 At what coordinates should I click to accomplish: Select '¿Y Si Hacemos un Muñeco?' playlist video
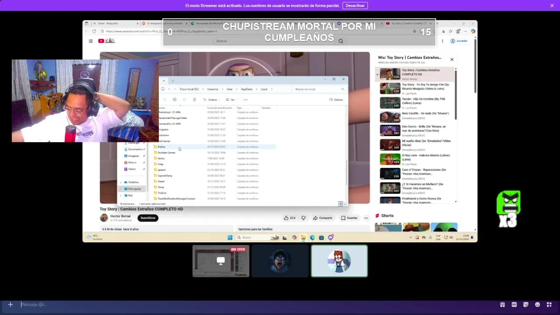(416, 188)
